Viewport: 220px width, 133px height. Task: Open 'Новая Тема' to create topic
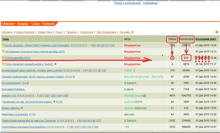pos(46,32)
